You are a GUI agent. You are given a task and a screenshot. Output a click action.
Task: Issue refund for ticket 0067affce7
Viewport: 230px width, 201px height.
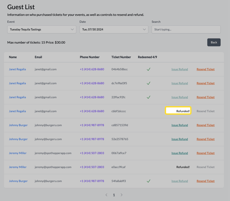(180, 153)
